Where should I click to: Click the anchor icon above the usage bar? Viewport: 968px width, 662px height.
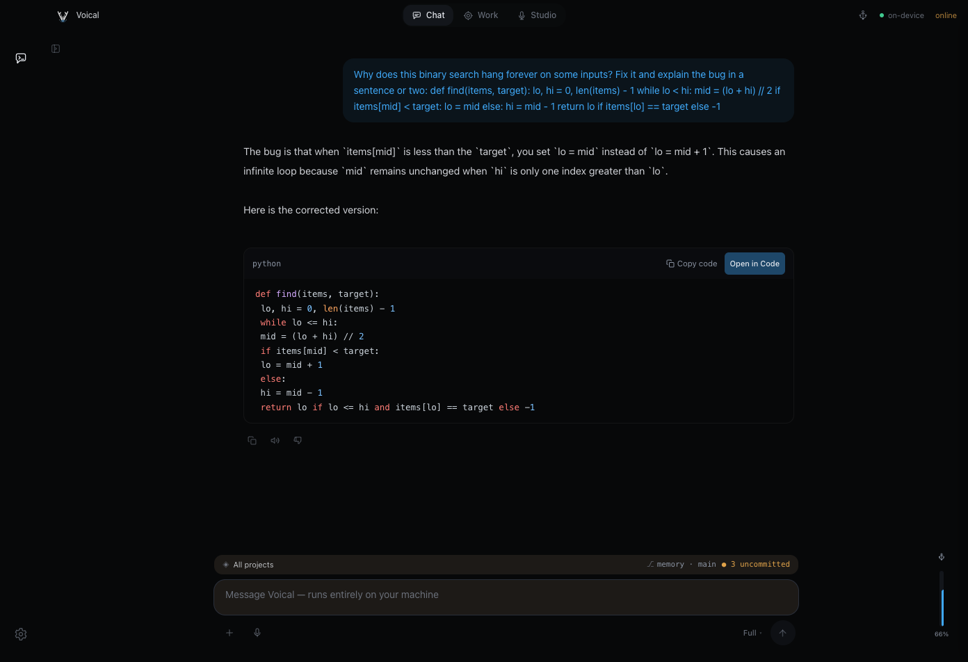pos(942,557)
